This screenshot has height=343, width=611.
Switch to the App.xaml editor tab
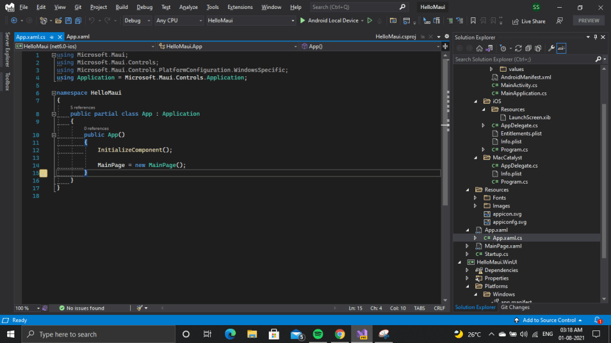pyautogui.click(x=78, y=37)
